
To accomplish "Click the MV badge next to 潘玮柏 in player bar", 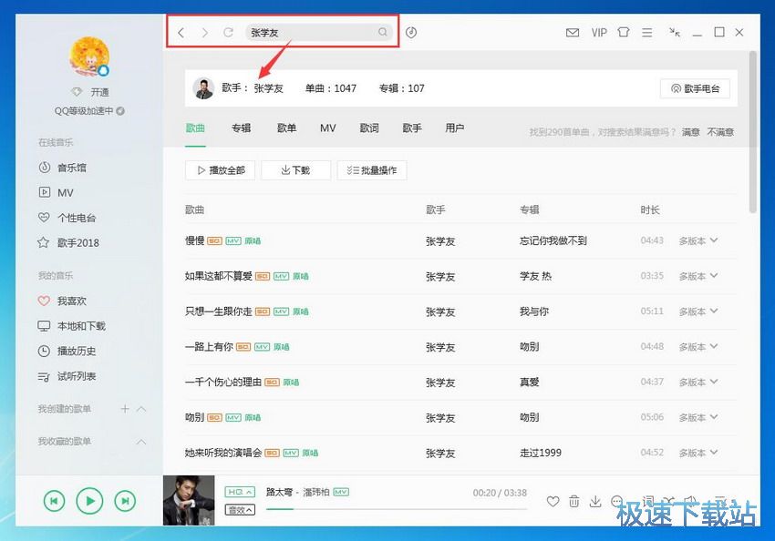I will point(341,492).
